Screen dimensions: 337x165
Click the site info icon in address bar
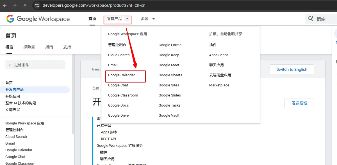[37, 5]
